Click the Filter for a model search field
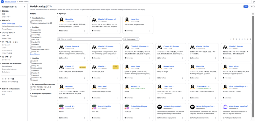The image size is (255, 121). [90, 39]
